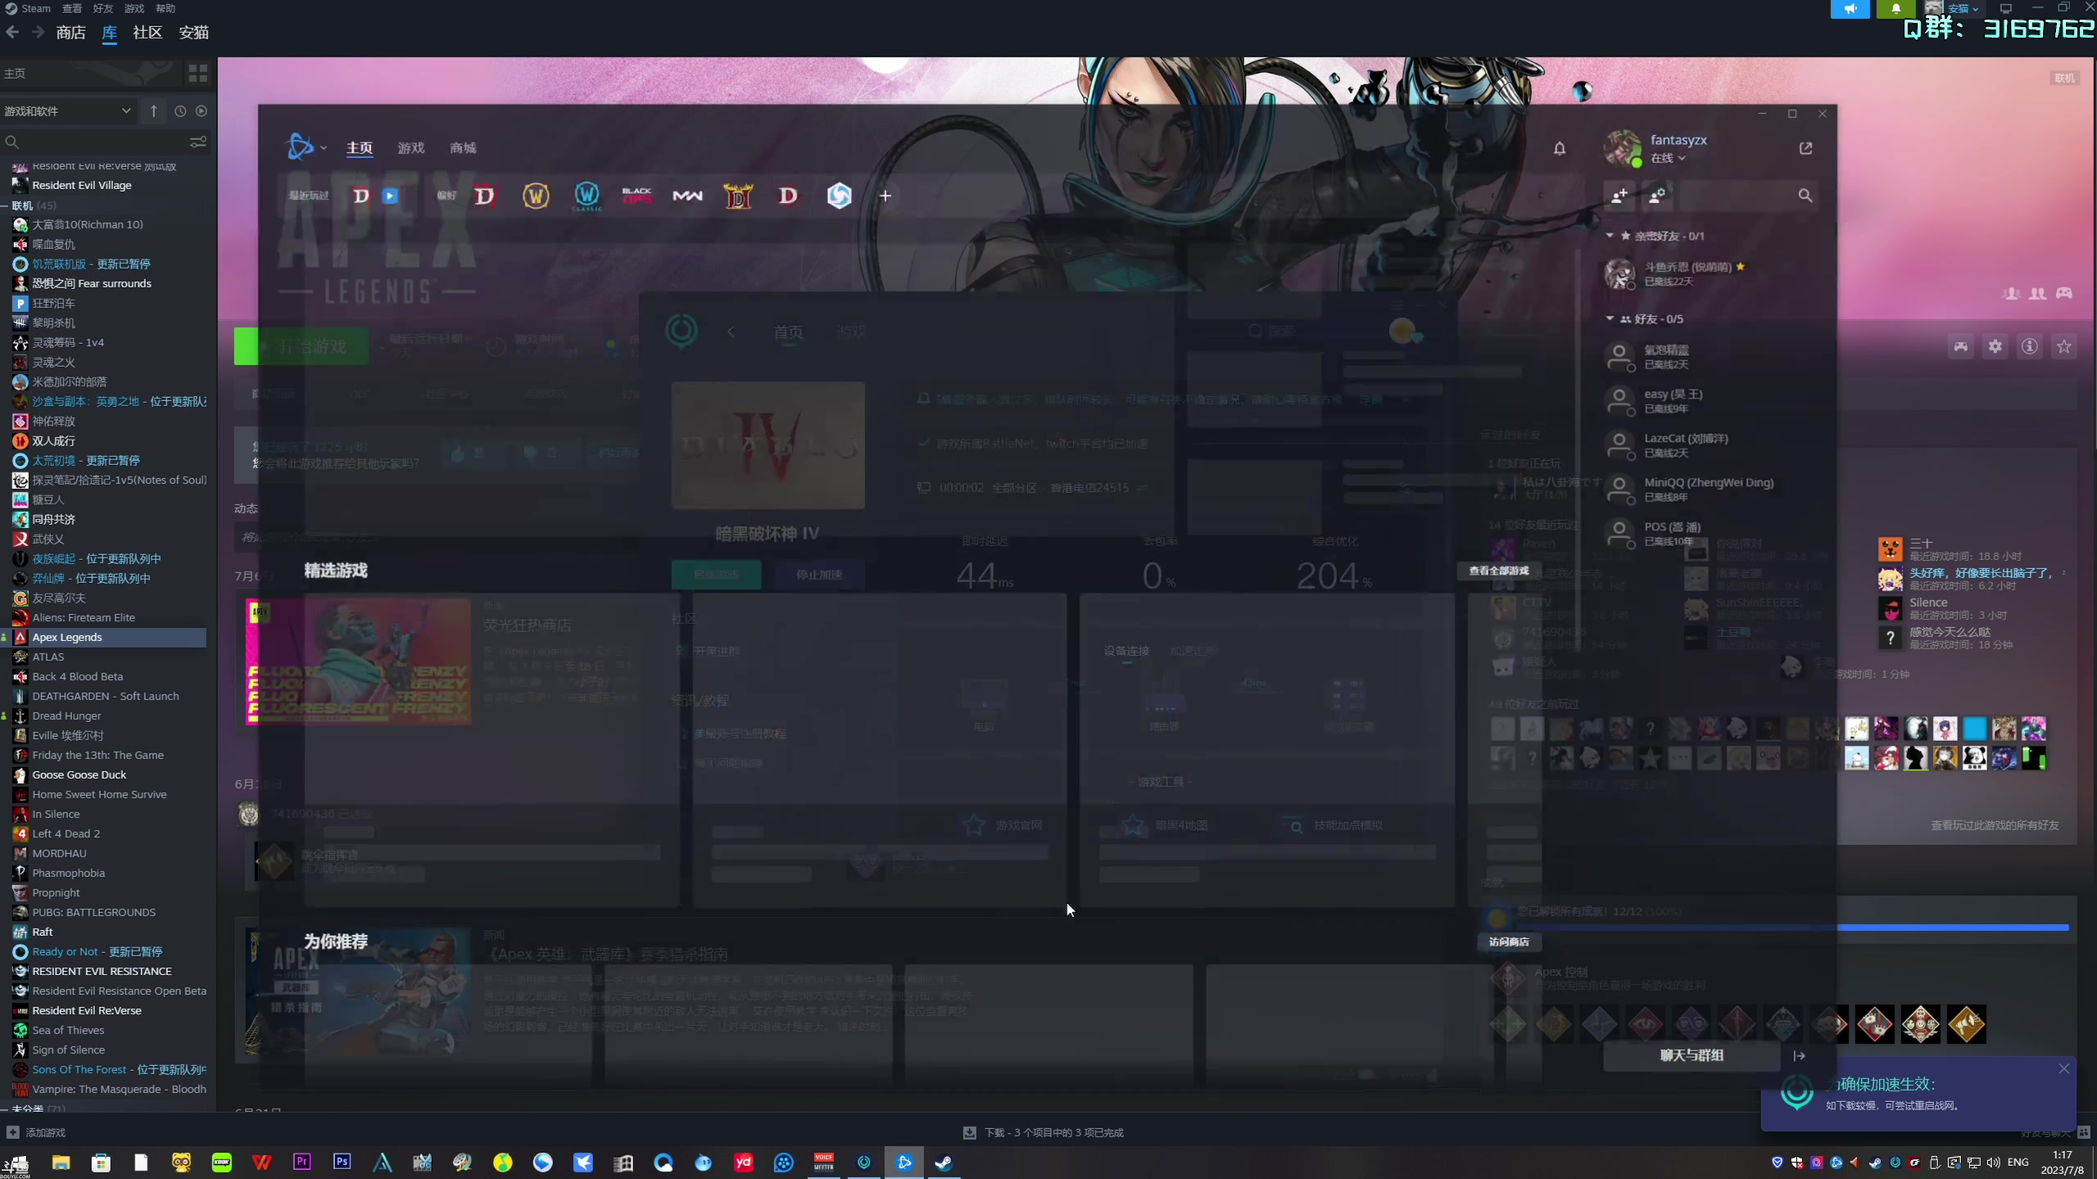The image size is (2097, 1179).
Task: Open Steam 查看 menu
Action: click(x=72, y=8)
